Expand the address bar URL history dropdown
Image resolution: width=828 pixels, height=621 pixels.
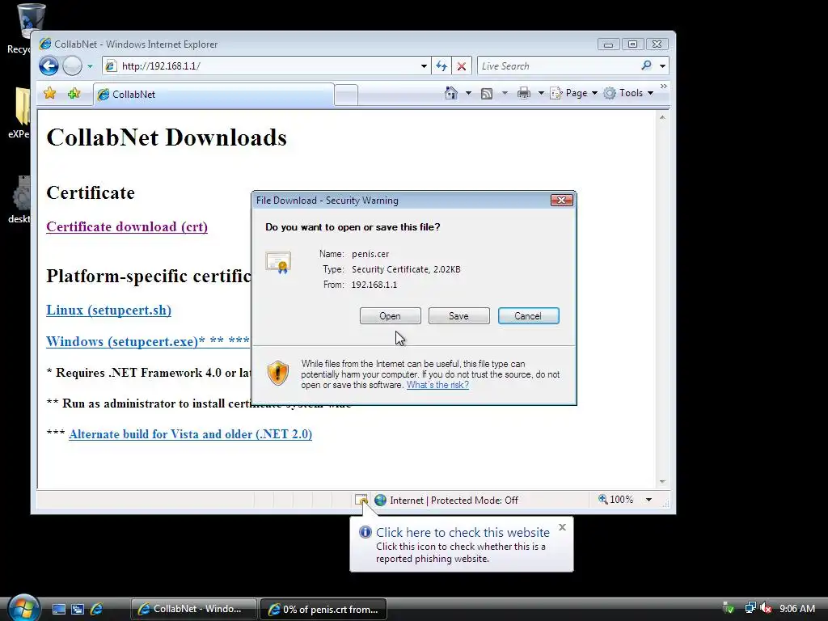pyautogui.click(x=424, y=66)
